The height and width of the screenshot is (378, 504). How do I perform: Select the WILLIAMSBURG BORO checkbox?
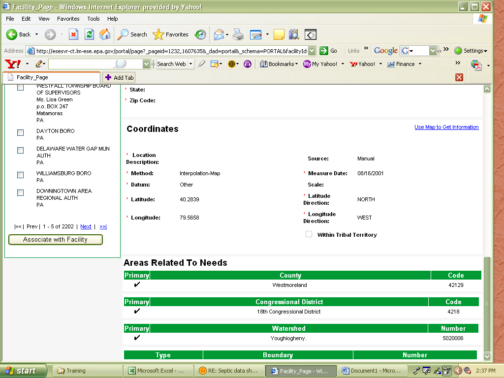20,175
